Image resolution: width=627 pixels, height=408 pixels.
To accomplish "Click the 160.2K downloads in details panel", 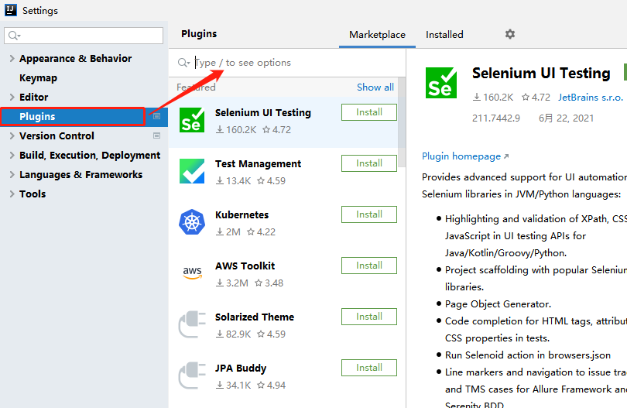I will point(493,98).
